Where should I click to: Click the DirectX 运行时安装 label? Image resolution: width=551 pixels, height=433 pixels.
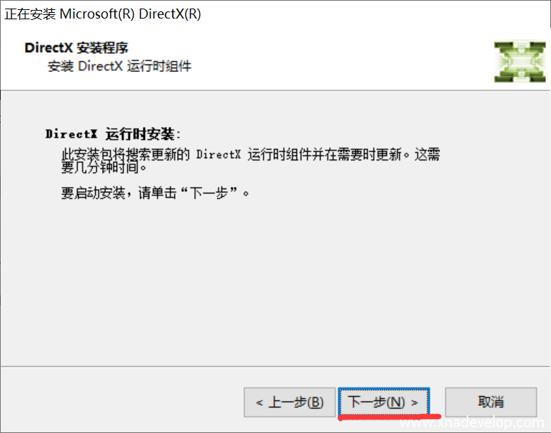(x=113, y=134)
